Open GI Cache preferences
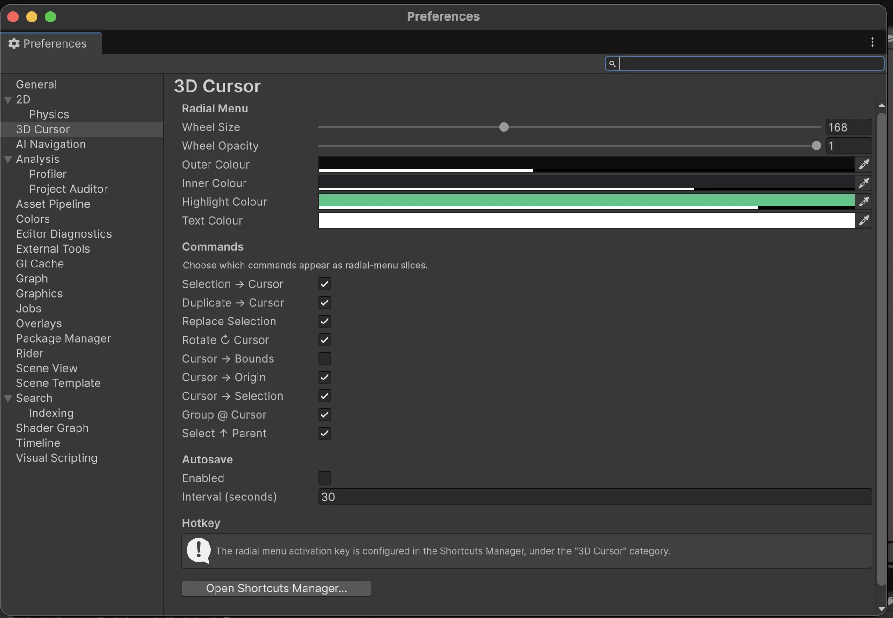The height and width of the screenshot is (618, 893). pos(40,264)
